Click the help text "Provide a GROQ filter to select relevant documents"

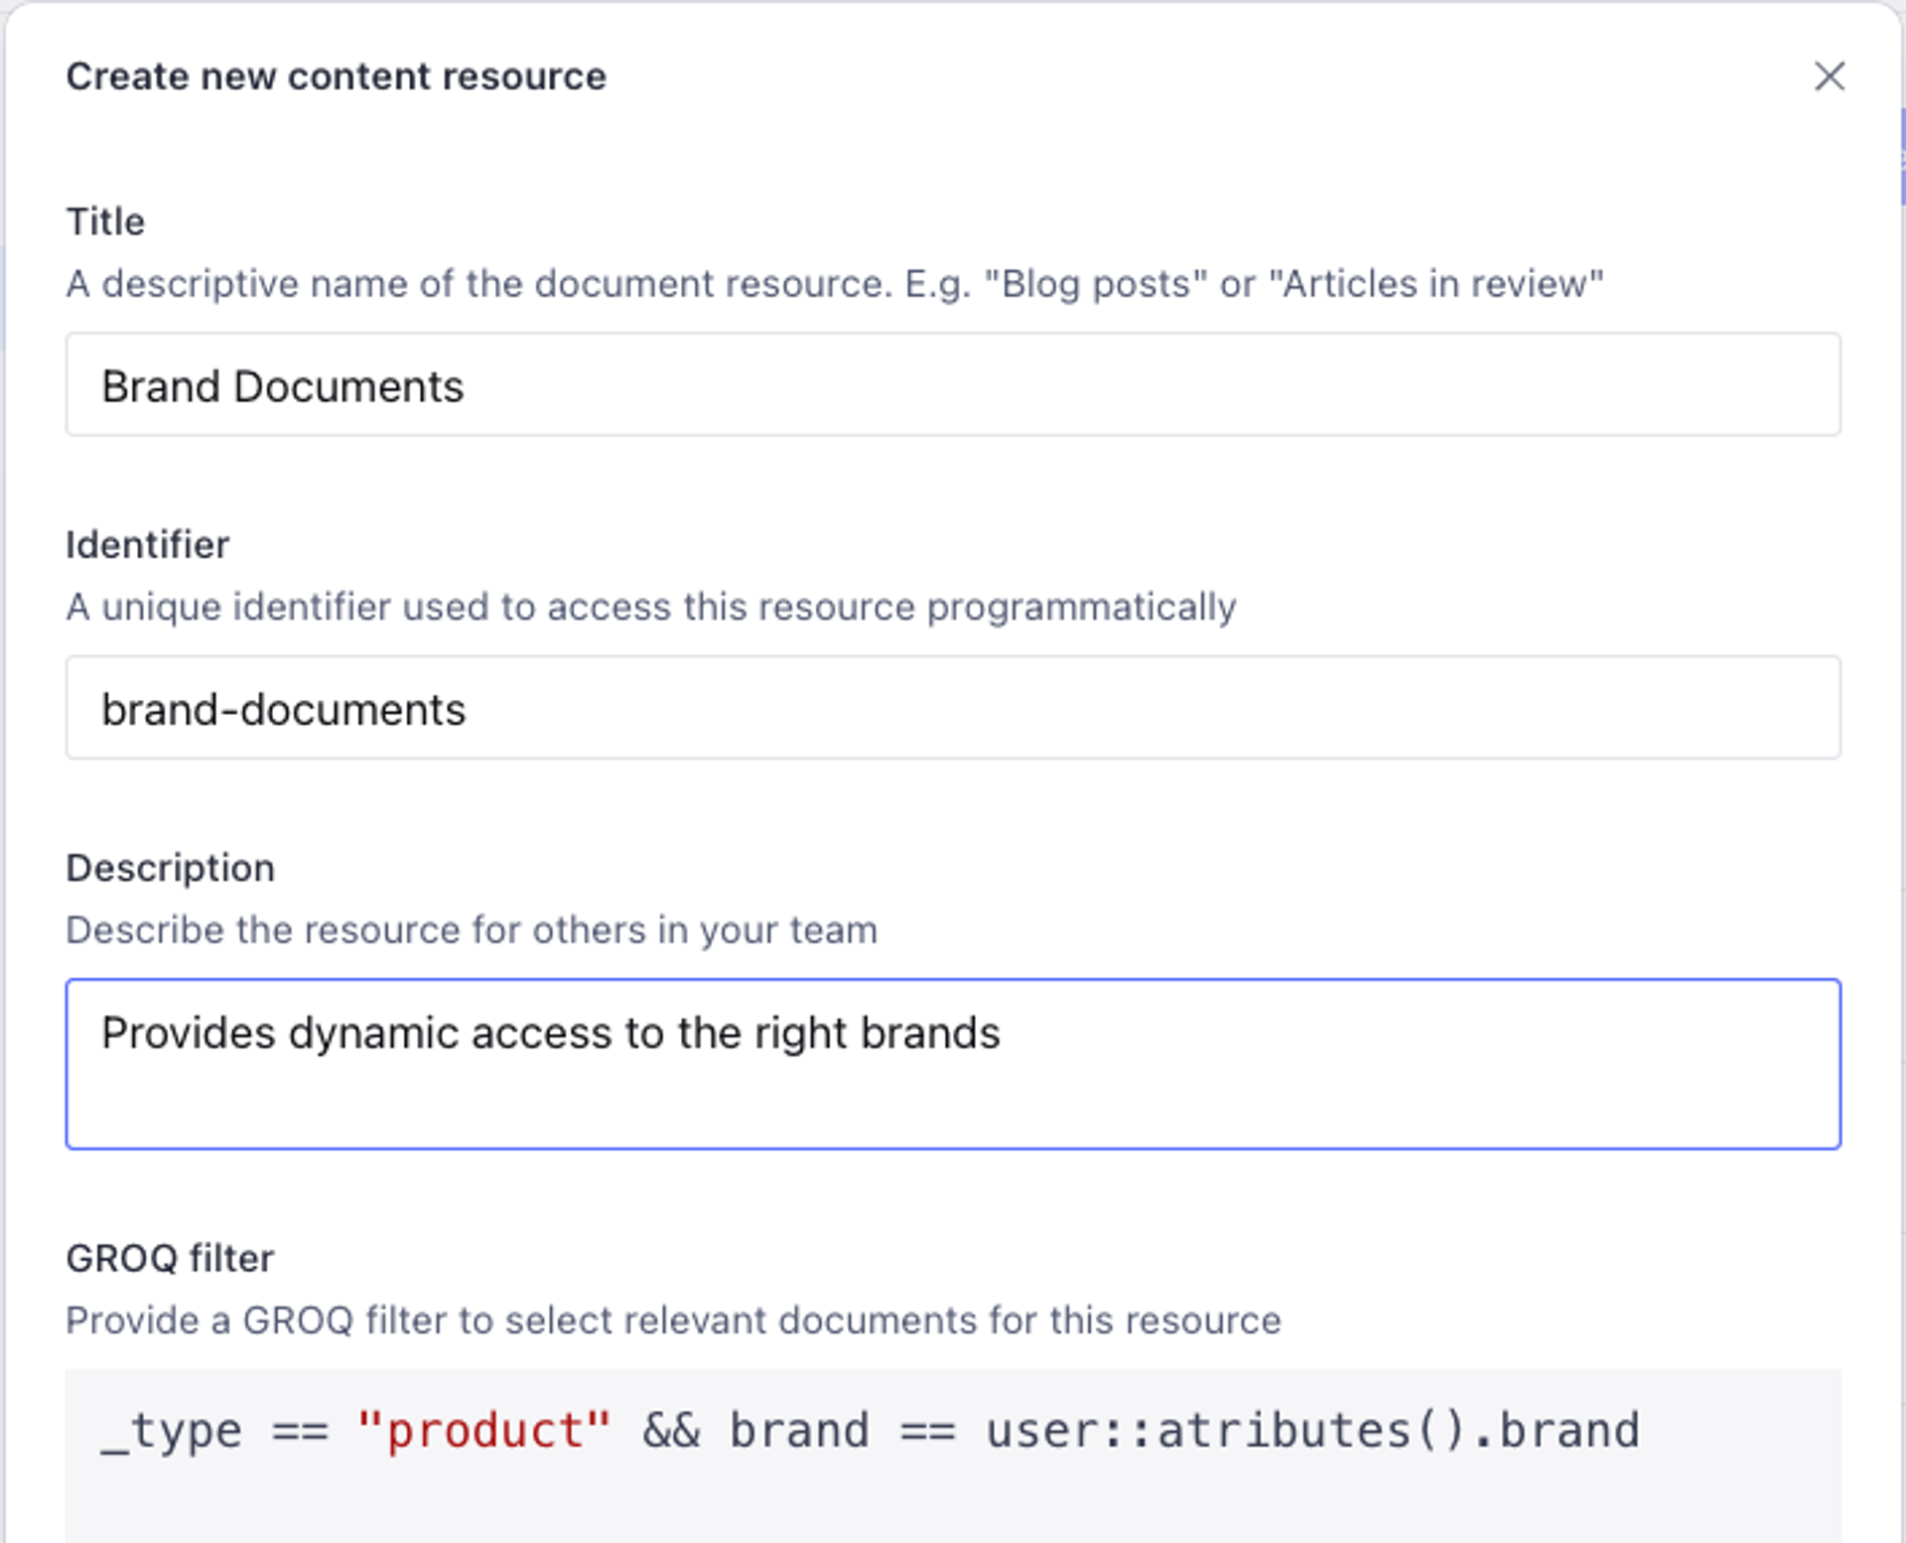tap(673, 1321)
